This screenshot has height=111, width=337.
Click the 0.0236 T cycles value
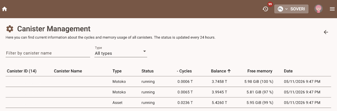(x=185, y=103)
